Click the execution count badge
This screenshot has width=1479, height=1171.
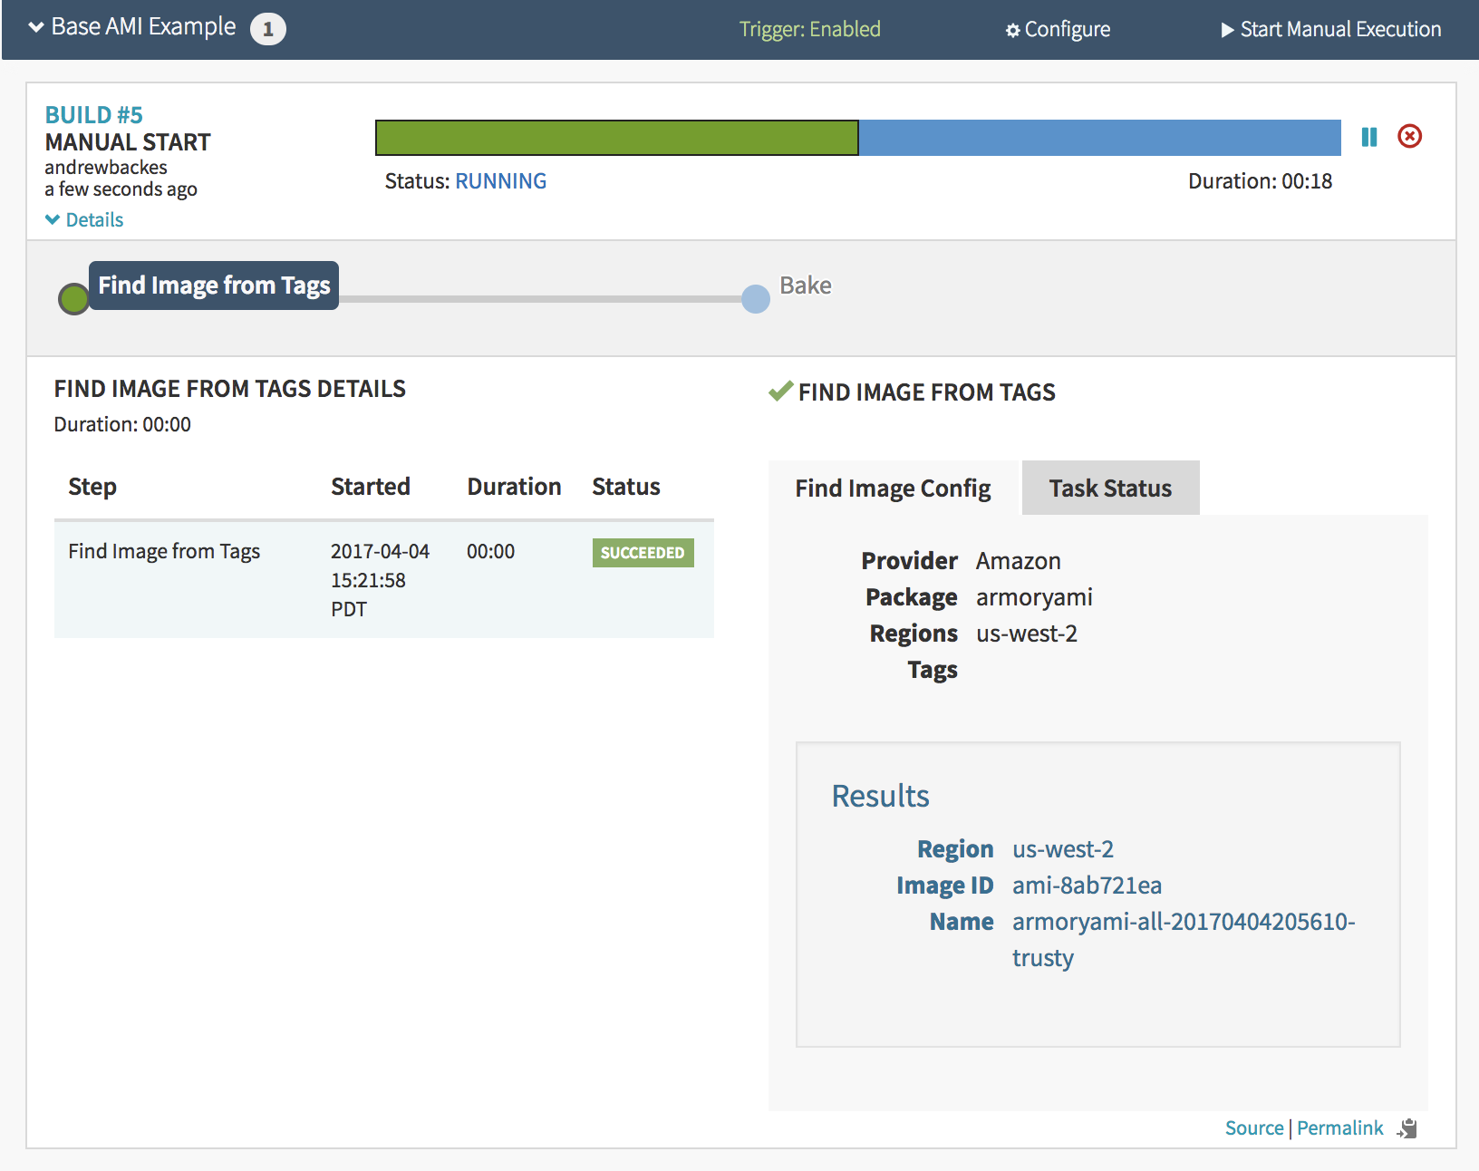click(267, 29)
